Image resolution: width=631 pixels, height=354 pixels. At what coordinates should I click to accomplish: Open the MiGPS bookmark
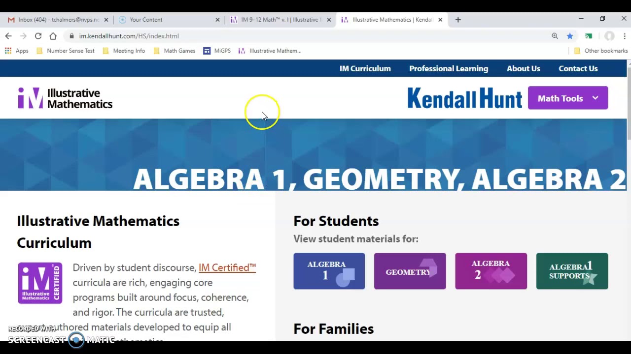(x=217, y=51)
